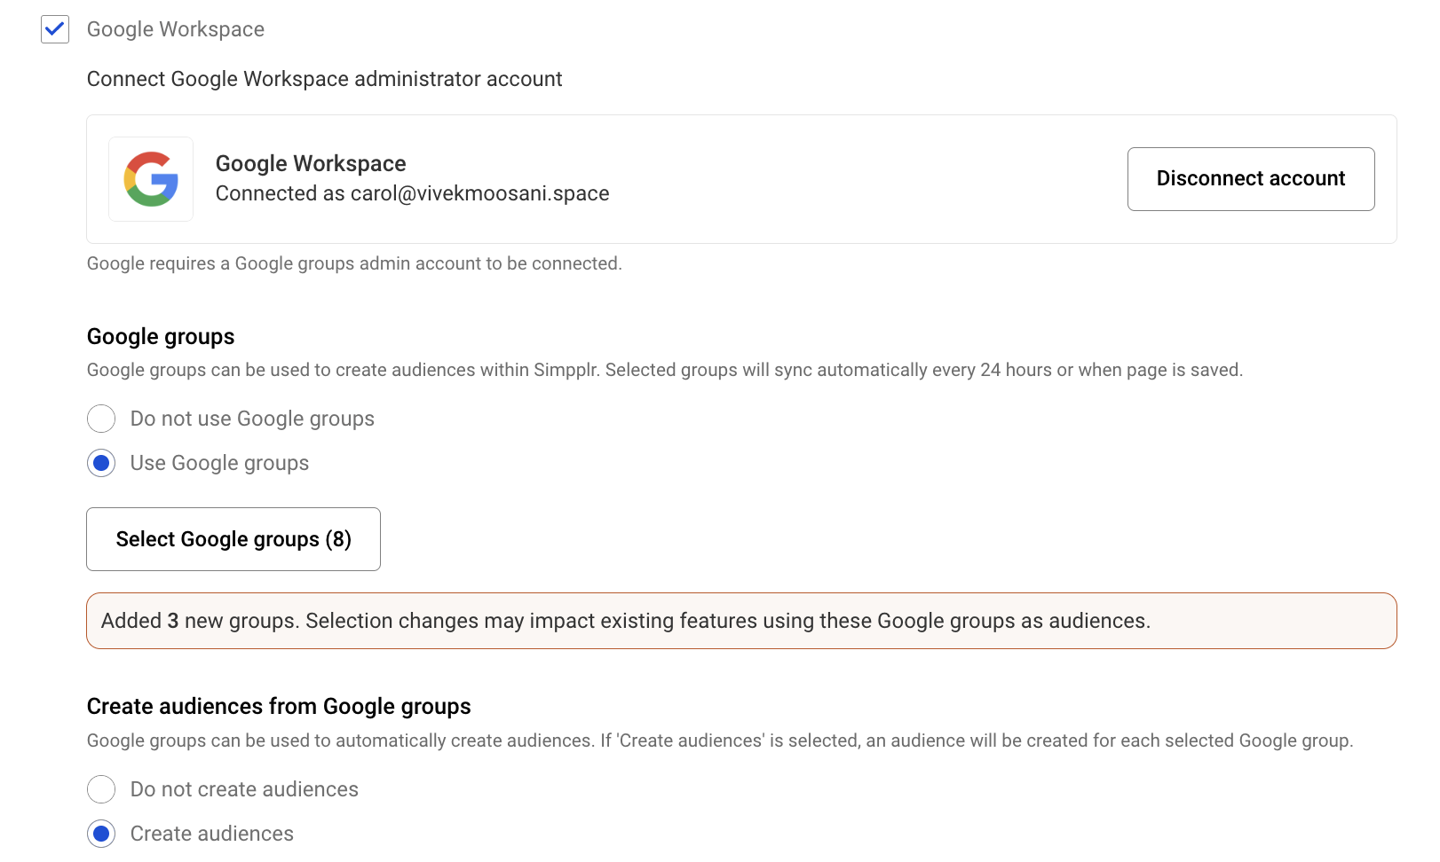Choose the 'Use Google groups' radio button

[x=101, y=463]
